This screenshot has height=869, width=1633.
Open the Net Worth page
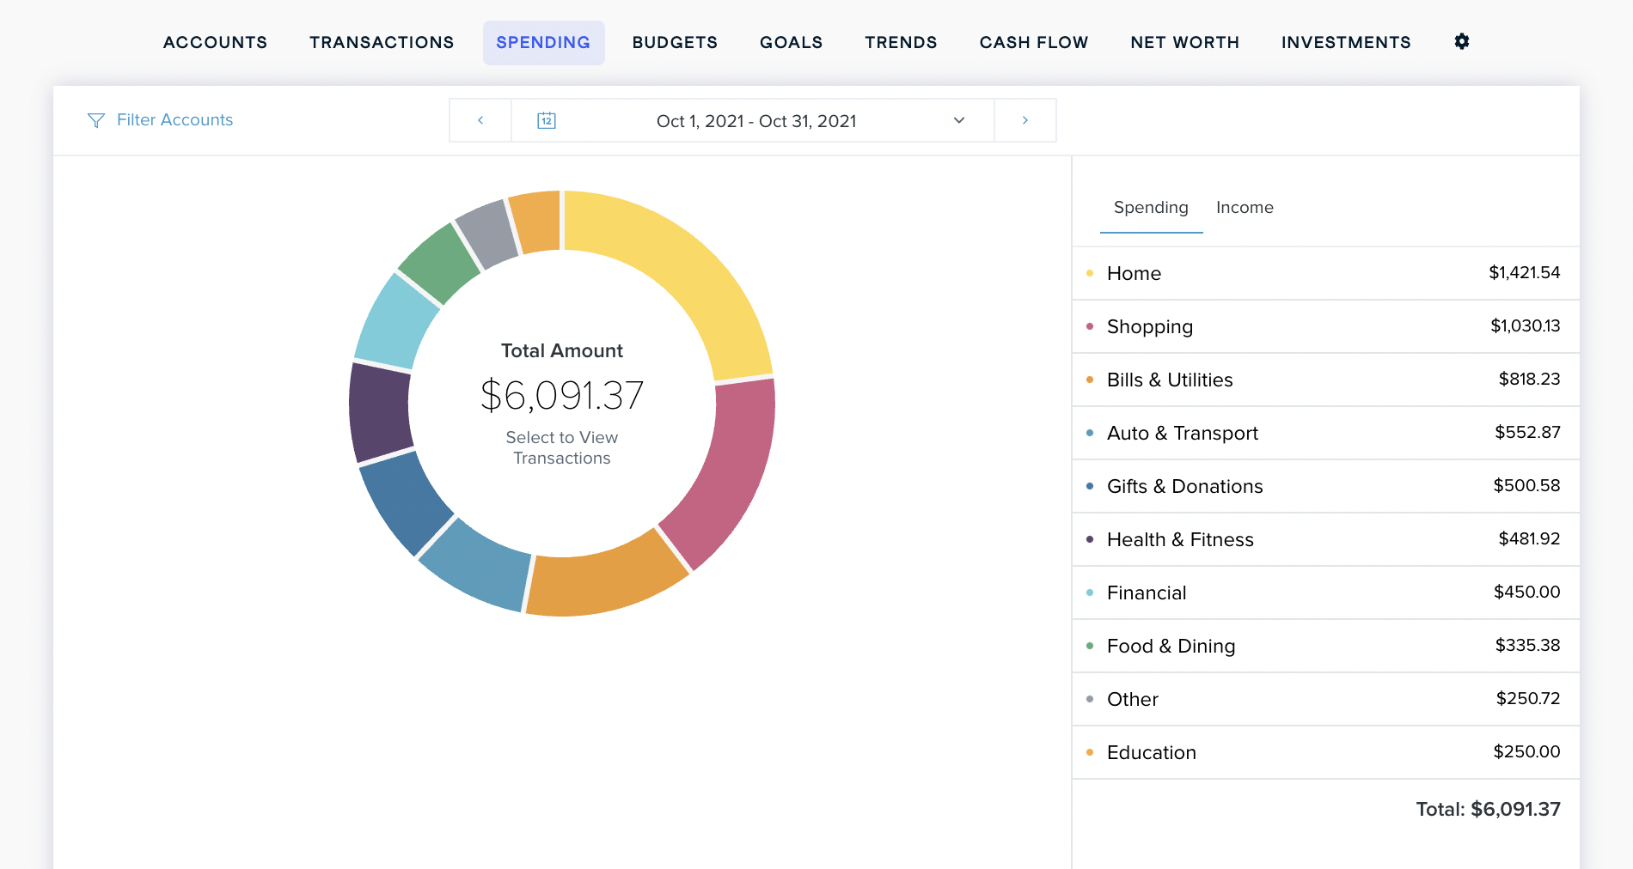click(x=1184, y=42)
